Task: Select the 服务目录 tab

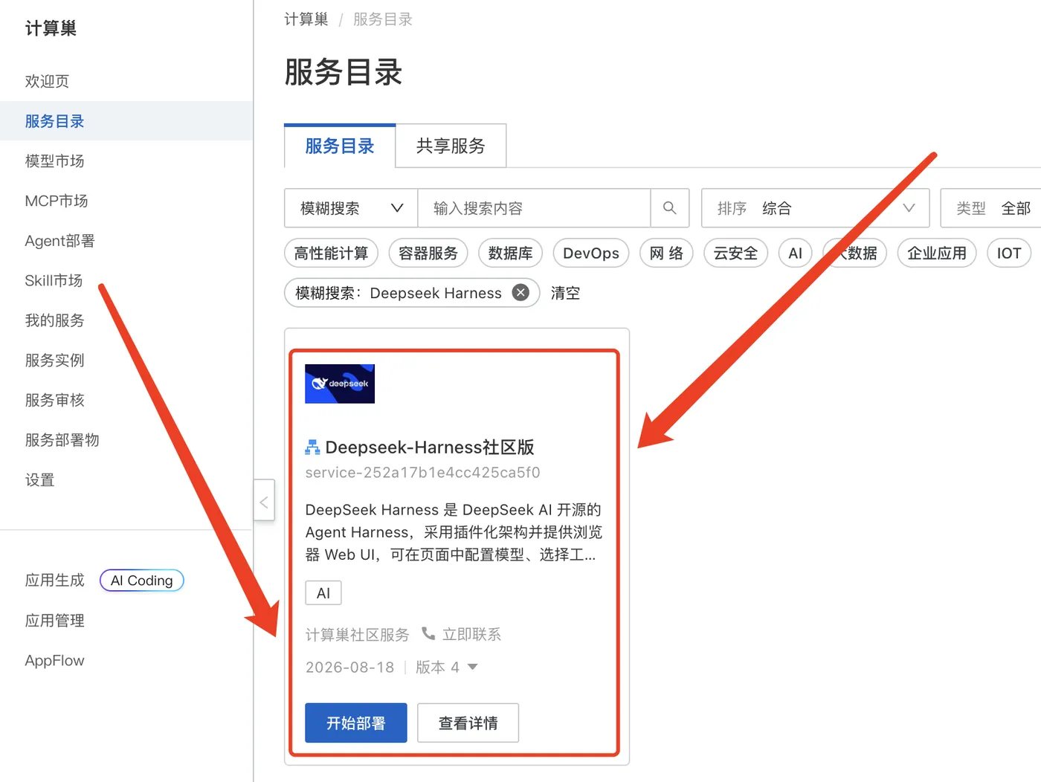Action: coord(340,146)
